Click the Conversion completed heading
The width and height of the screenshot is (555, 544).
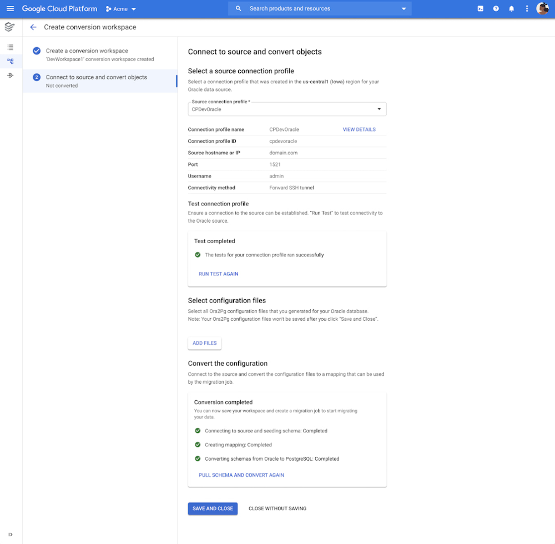pyautogui.click(x=223, y=402)
